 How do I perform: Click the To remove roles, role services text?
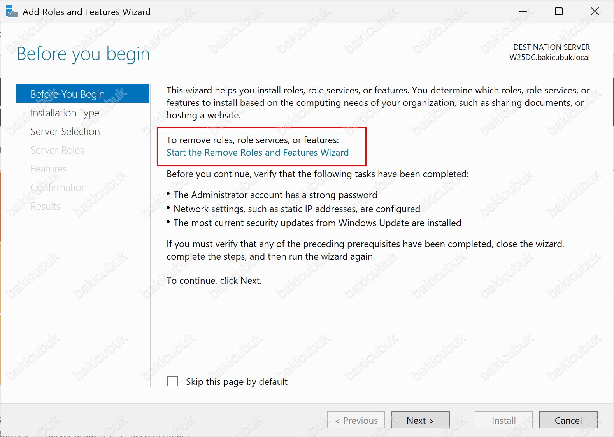(x=253, y=140)
